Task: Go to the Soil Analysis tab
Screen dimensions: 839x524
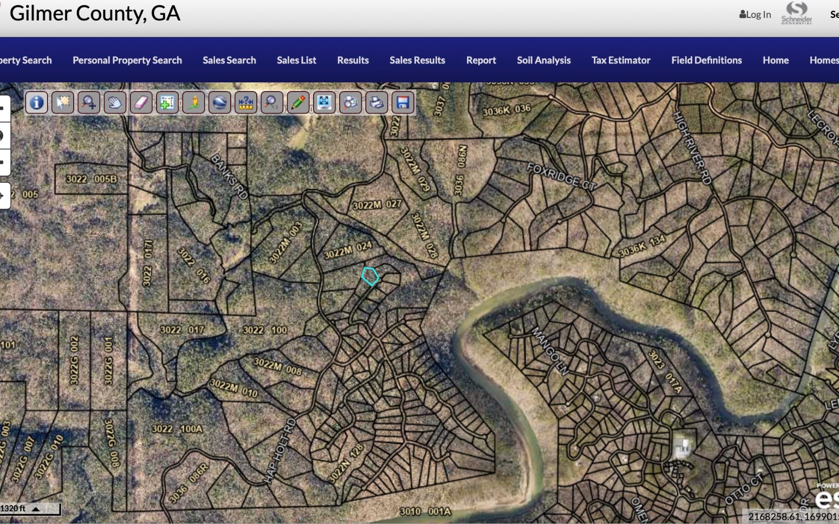Action: (543, 60)
